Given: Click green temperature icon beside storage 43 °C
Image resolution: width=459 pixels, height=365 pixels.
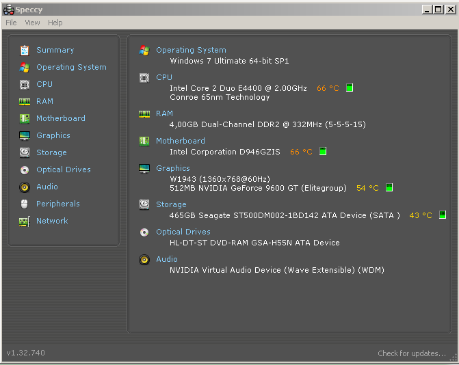Looking at the screenshot, I should coord(443,215).
